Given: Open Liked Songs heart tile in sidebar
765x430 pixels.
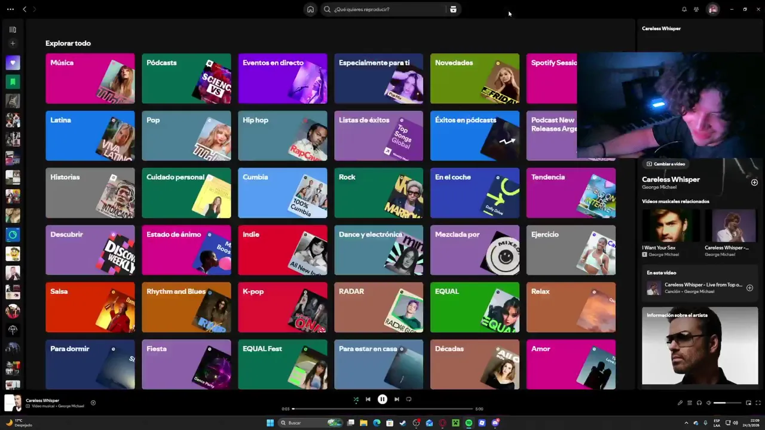Looking at the screenshot, I should point(13,63).
